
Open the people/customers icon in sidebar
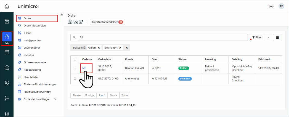(7, 83)
